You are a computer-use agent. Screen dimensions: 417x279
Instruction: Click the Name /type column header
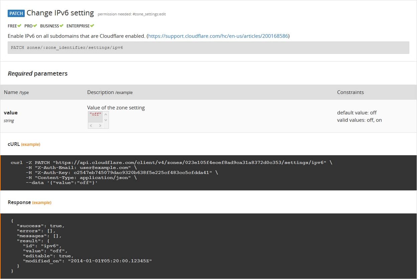(16, 92)
